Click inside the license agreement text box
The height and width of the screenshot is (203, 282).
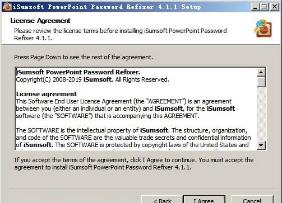pyautogui.click(x=136, y=109)
